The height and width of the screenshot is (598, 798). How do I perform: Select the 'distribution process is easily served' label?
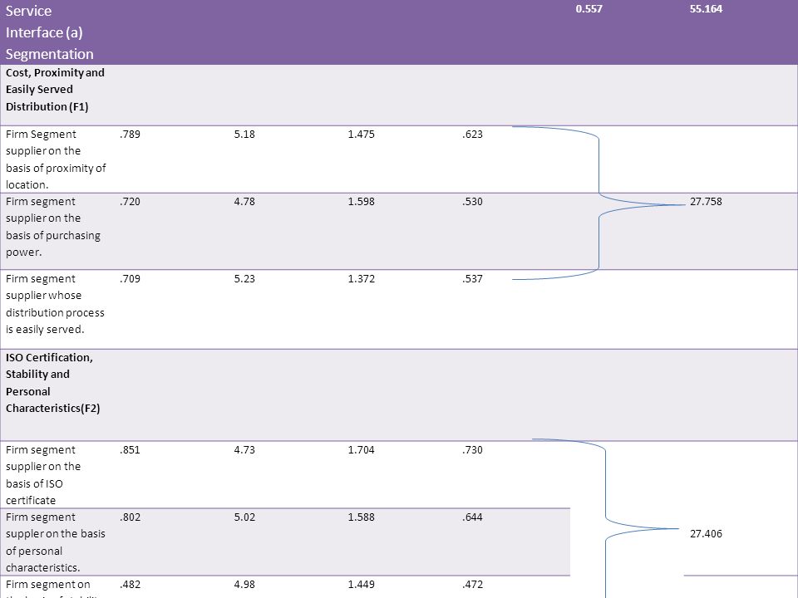pyautogui.click(x=55, y=304)
